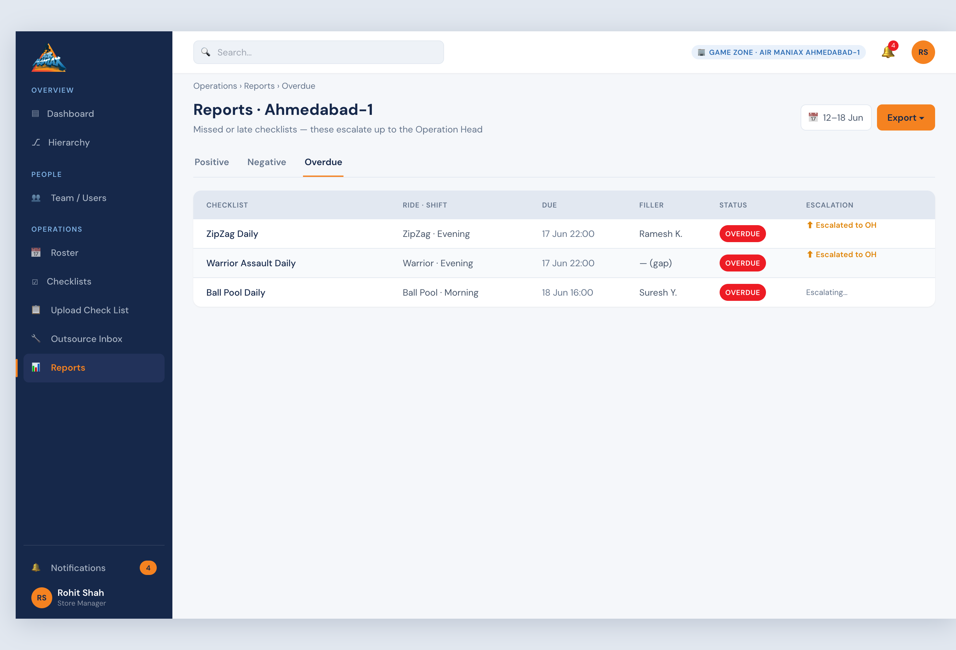Open the Ball Pool Daily checklist
Viewport: 956px width, 650px height.
point(236,292)
